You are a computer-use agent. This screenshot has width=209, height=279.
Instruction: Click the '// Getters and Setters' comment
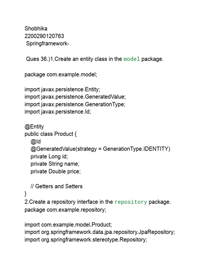point(56,186)
